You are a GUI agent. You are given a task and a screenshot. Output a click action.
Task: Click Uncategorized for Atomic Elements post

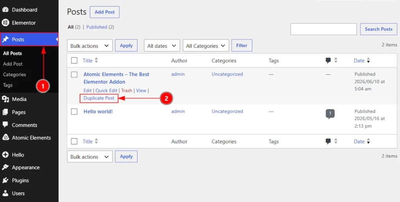[x=227, y=74]
